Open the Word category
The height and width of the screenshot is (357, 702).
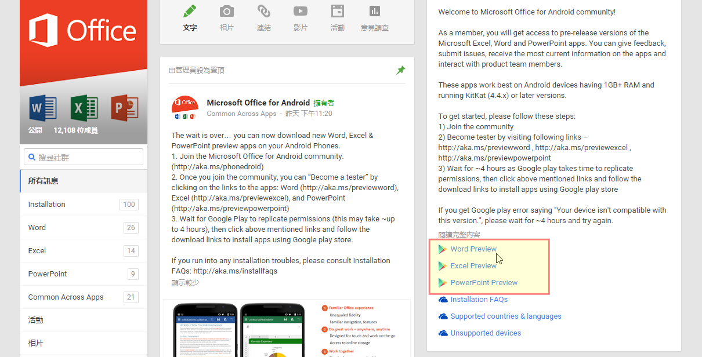pos(84,227)
